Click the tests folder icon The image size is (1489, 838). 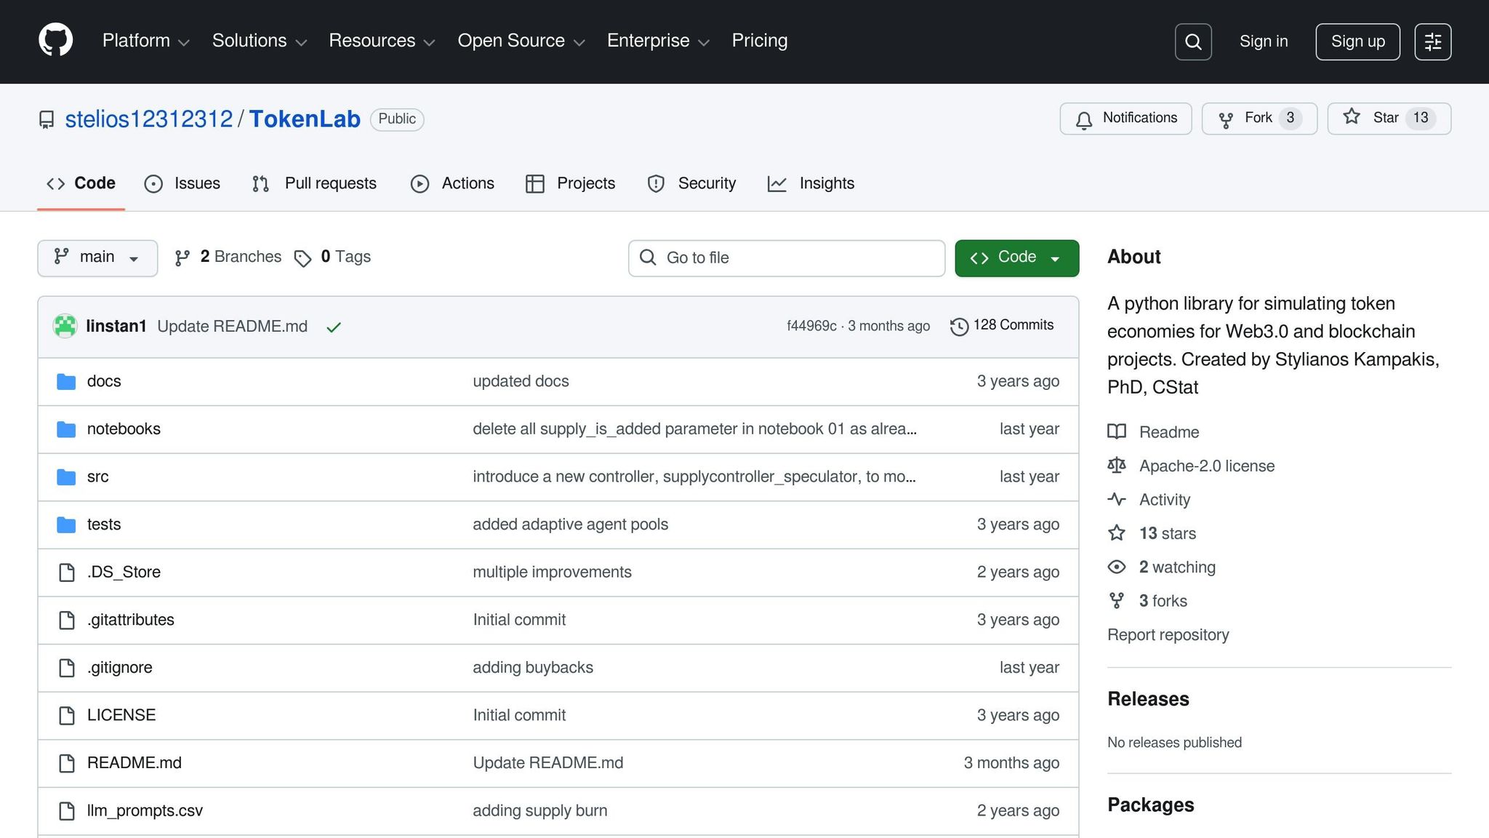click(66, 524)
